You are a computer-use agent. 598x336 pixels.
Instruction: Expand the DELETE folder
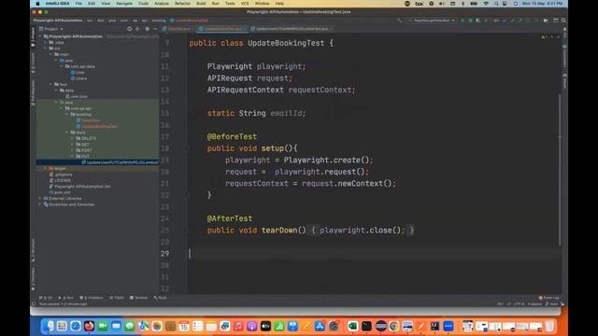(72, 138)
